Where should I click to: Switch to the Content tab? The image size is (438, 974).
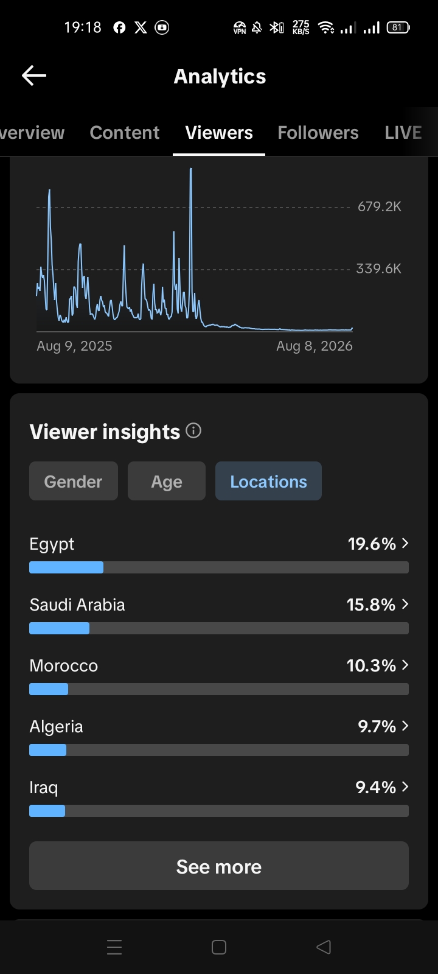tap(125, 133)
